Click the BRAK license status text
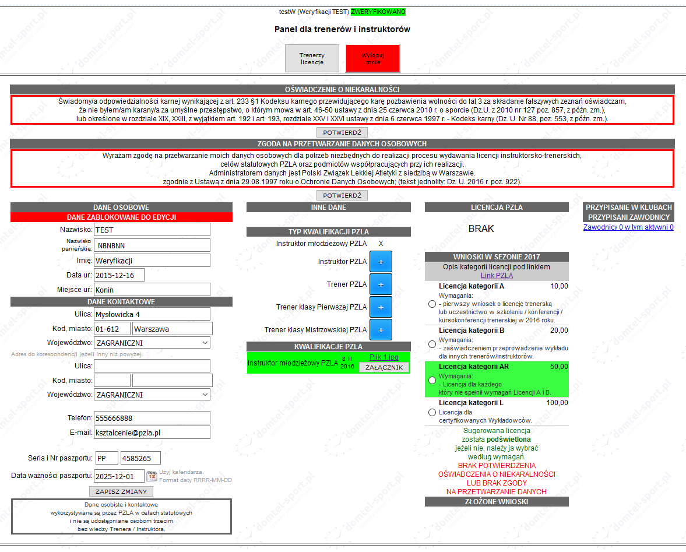 481,228
